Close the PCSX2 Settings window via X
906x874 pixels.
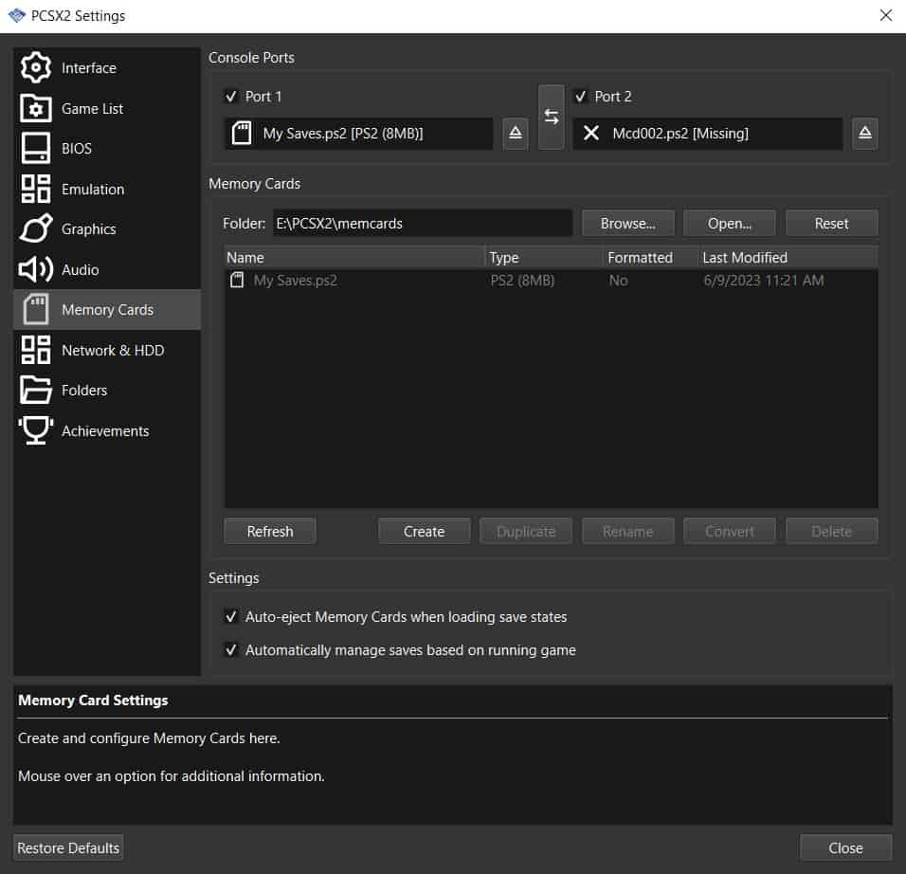coord(886,15)
